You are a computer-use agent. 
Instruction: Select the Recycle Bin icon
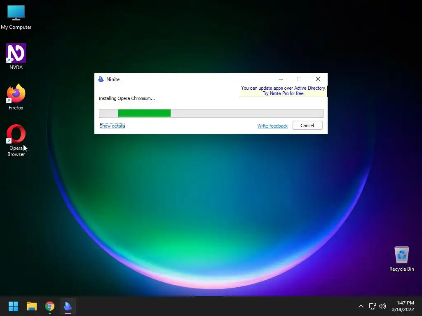[x=401, y=259]
